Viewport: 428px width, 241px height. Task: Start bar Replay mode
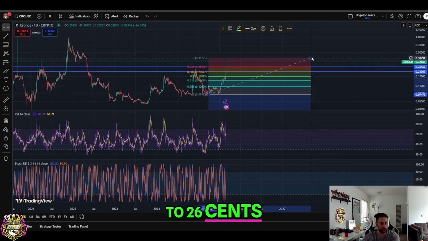pyautogui.click(x=131, y=16)
